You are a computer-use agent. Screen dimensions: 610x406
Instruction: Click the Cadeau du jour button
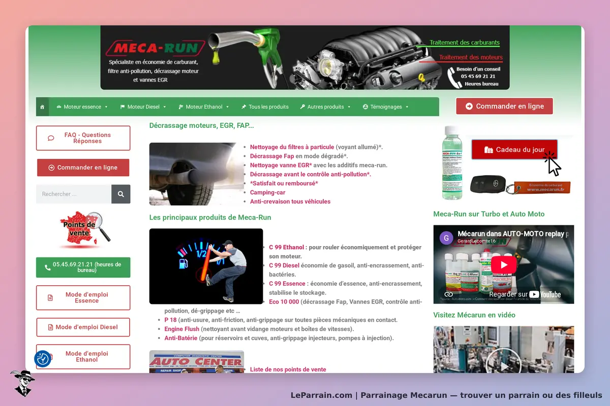click(514, 150)
